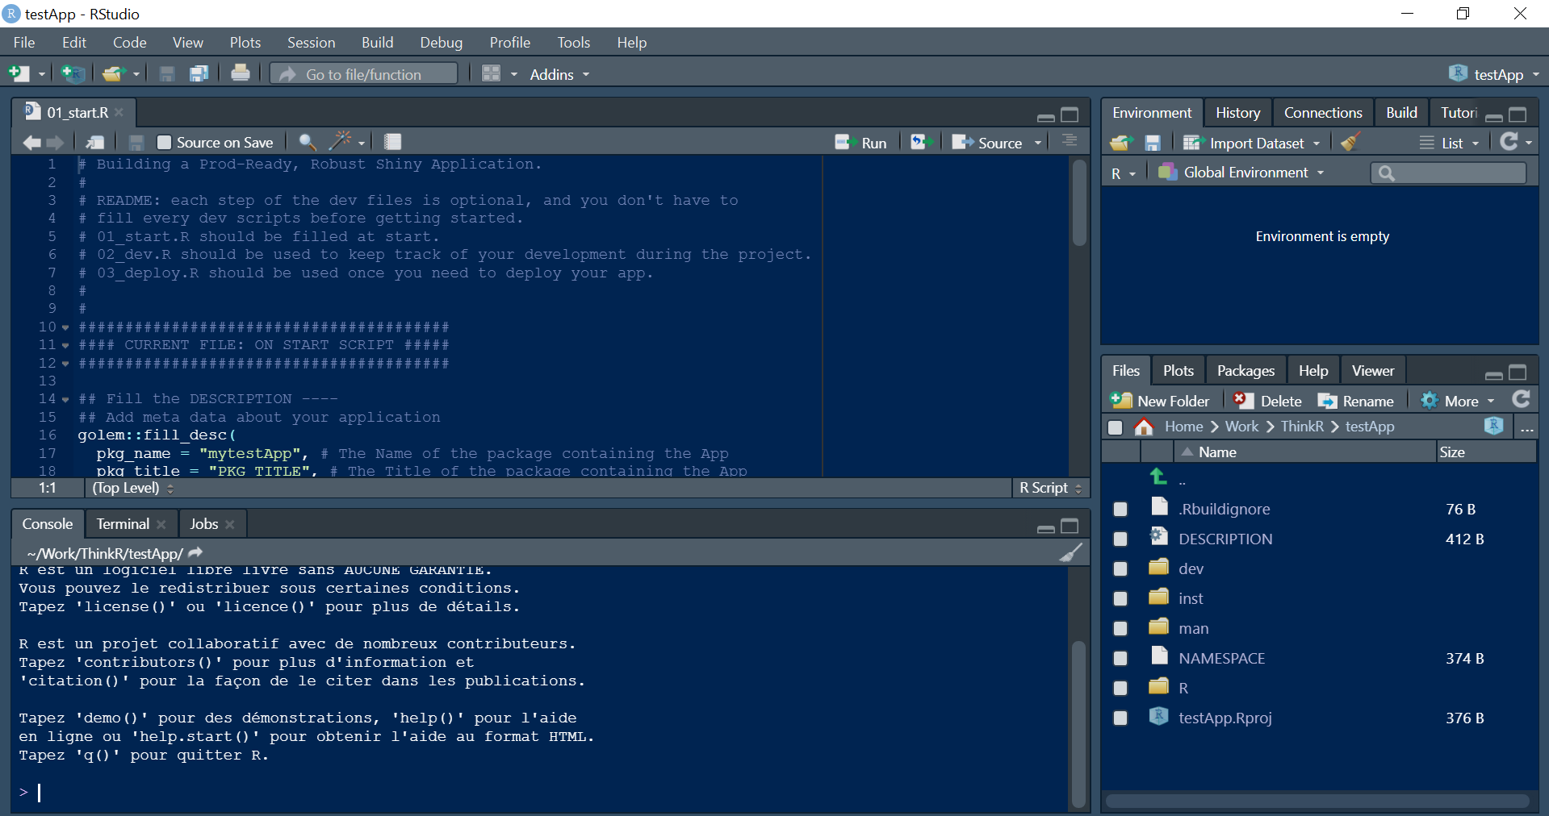Create a new file with the new document icon
Image resolution: width=1549 pixels, height=816 pixels.
(19, 73)
